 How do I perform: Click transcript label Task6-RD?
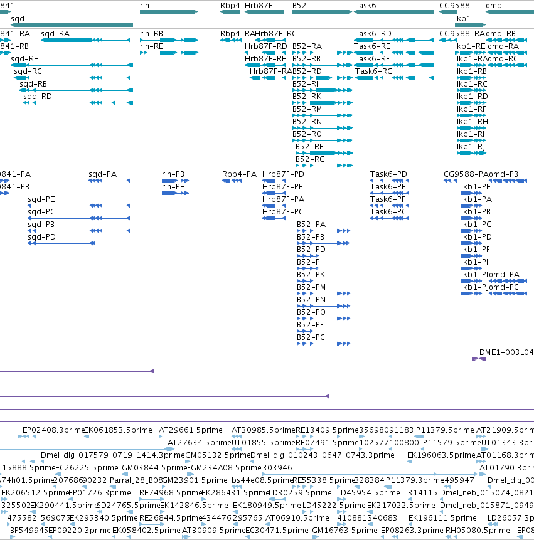pos(373,34)
